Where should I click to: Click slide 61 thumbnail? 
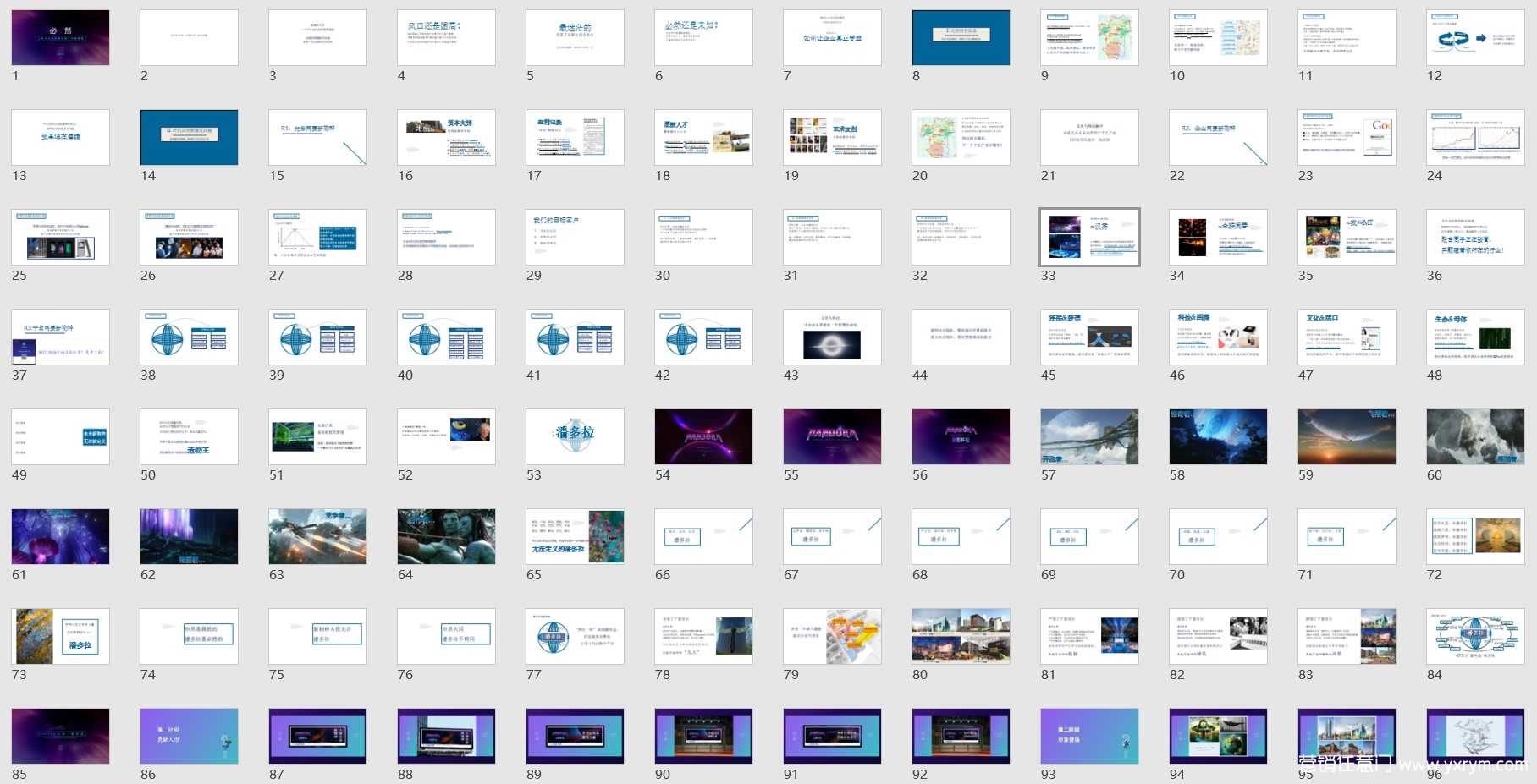point(60,536)
